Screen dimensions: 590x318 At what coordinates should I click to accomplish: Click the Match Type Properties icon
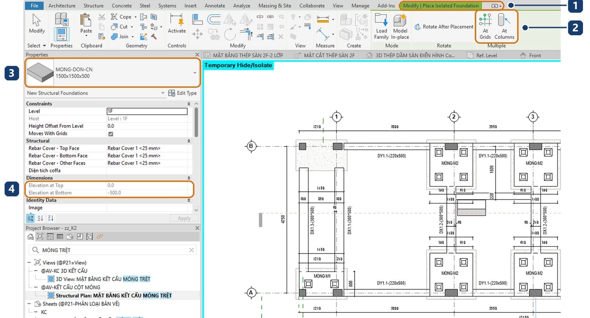point(102,36)
